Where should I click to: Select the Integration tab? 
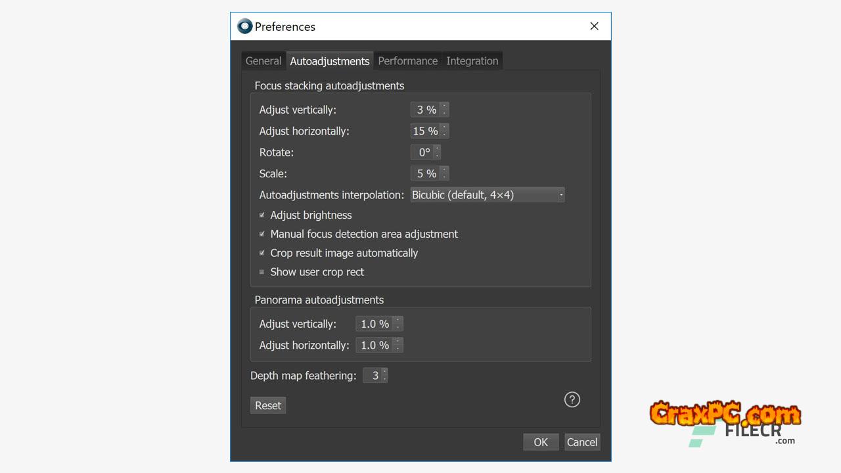[472, 61]
